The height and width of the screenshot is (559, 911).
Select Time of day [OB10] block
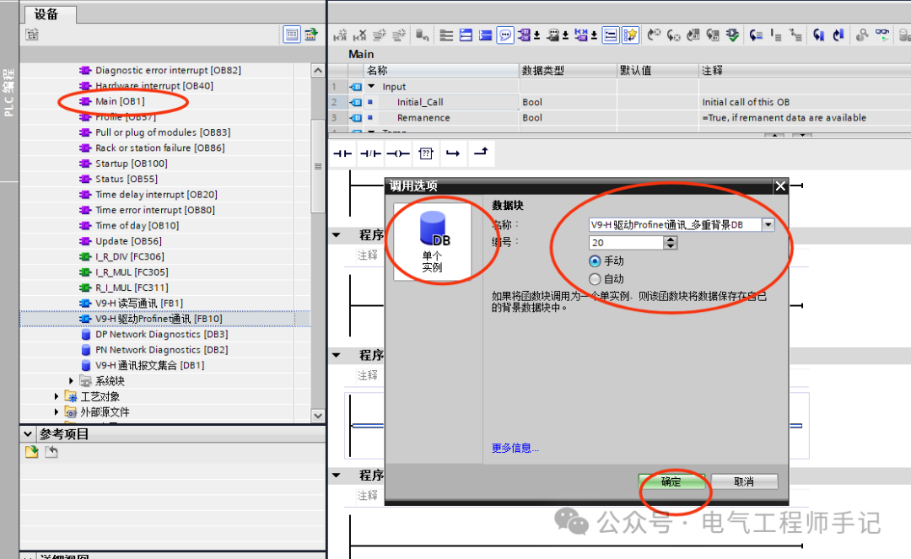137,226
